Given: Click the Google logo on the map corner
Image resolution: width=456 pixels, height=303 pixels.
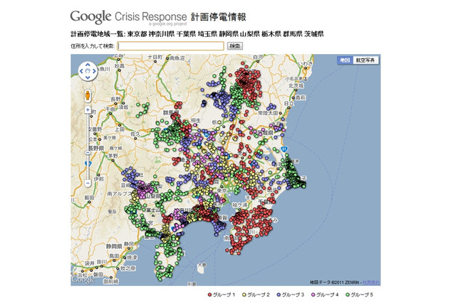Looking at the screenshot, I should pos(83,280).
